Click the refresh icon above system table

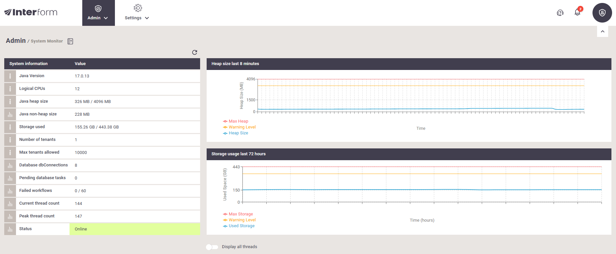pyautogui.click(x=195, y=52)
